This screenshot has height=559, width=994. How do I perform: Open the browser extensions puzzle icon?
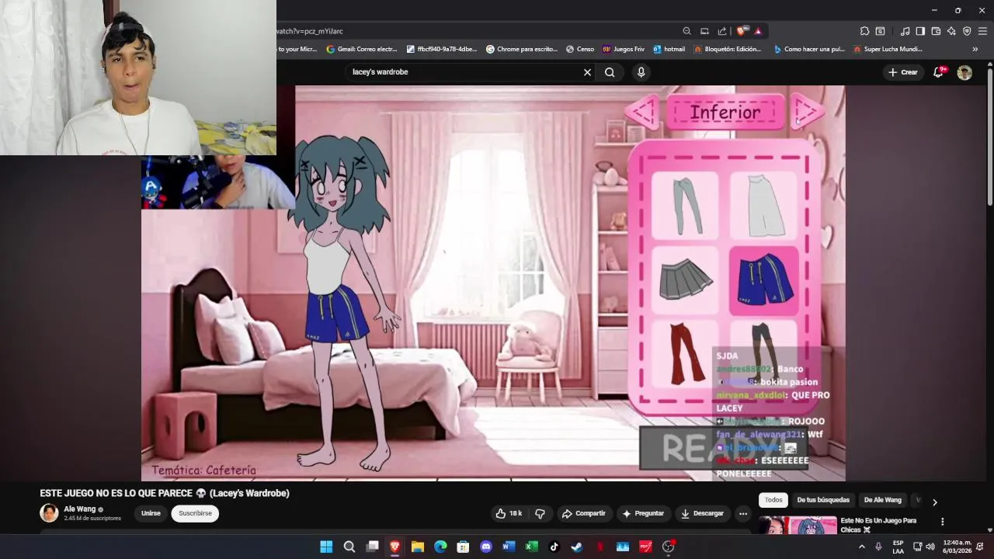[x=864, y=31]
